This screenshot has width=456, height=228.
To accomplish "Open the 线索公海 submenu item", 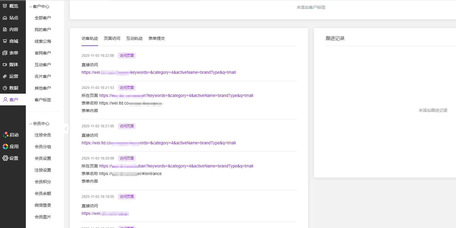I will (43, 41).
